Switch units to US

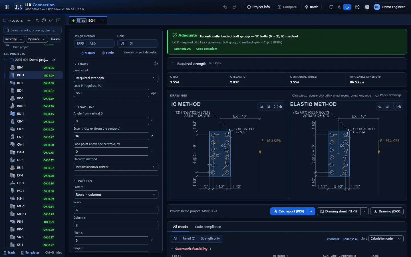tap(122, 43)
